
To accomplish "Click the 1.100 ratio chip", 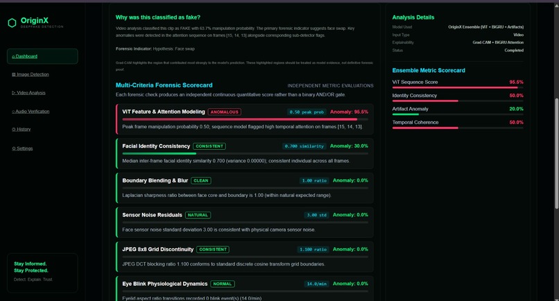I will pos(313,250).
